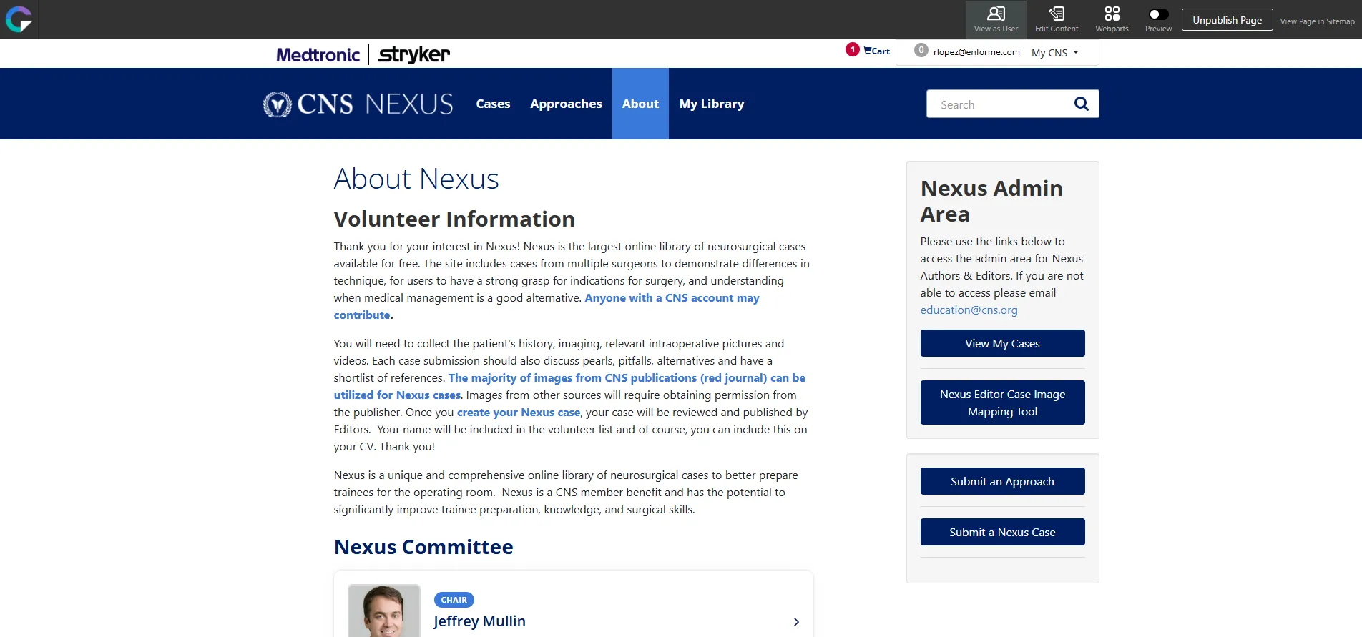Click the grey notification count badge

[921, 50]
